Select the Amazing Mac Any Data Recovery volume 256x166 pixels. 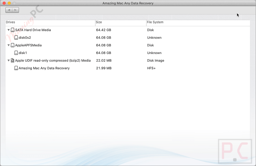click(128, 68)
